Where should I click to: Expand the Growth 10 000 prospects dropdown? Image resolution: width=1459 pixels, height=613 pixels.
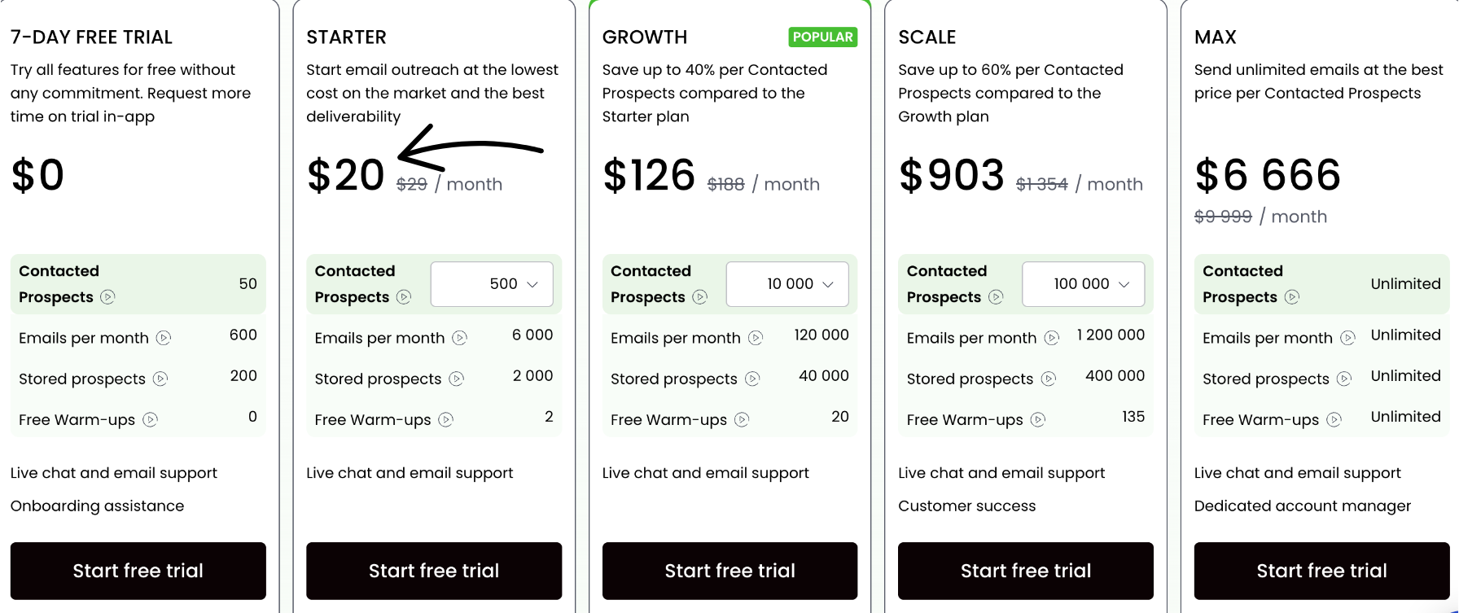[787, 284]
